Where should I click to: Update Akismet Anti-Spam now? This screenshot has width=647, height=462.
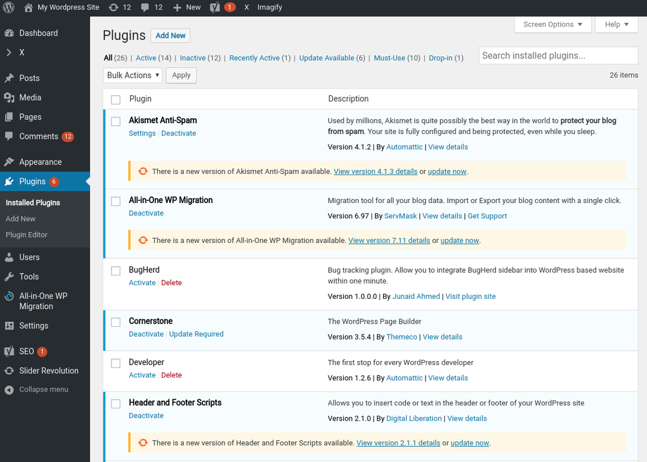(447, 171)
